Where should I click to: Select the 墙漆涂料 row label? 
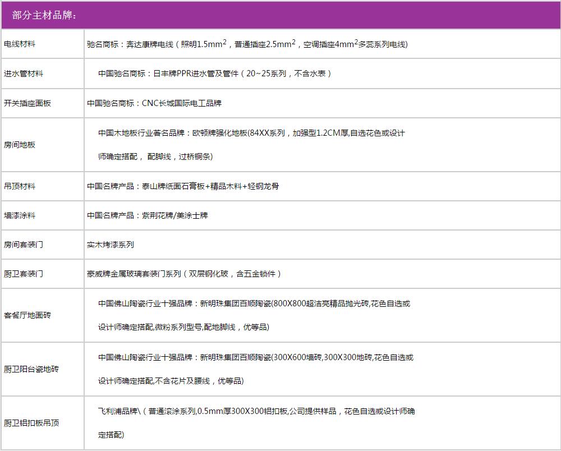(20, 215)
